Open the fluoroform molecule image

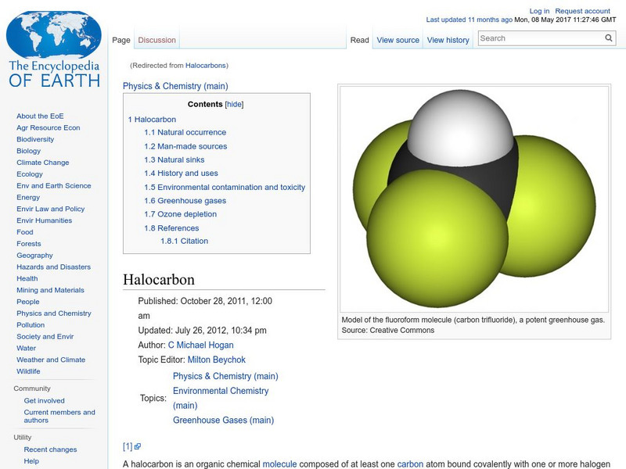(x=473, y=199)
